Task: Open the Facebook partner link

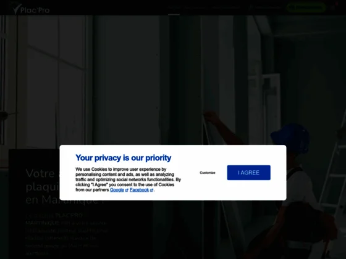Action: click(139, 190)
